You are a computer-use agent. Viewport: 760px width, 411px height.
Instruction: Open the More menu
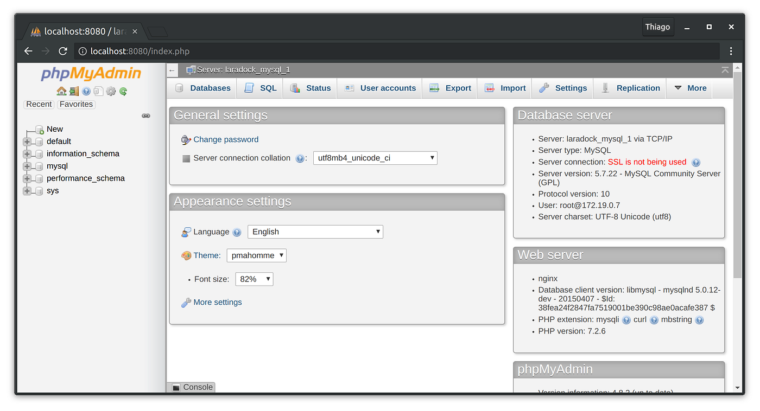[x=694, y=88]
